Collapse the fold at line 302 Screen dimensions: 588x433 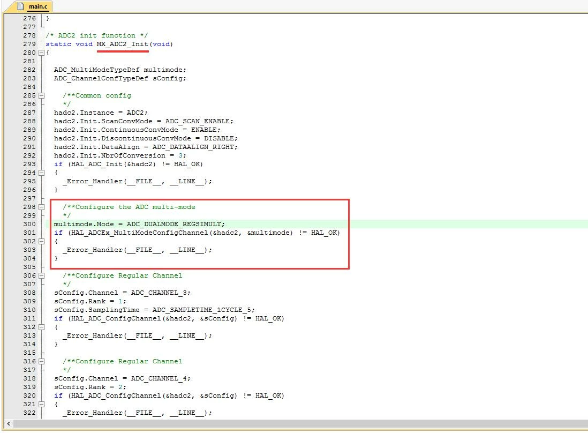pyautogui.click(x=42, y=241)
